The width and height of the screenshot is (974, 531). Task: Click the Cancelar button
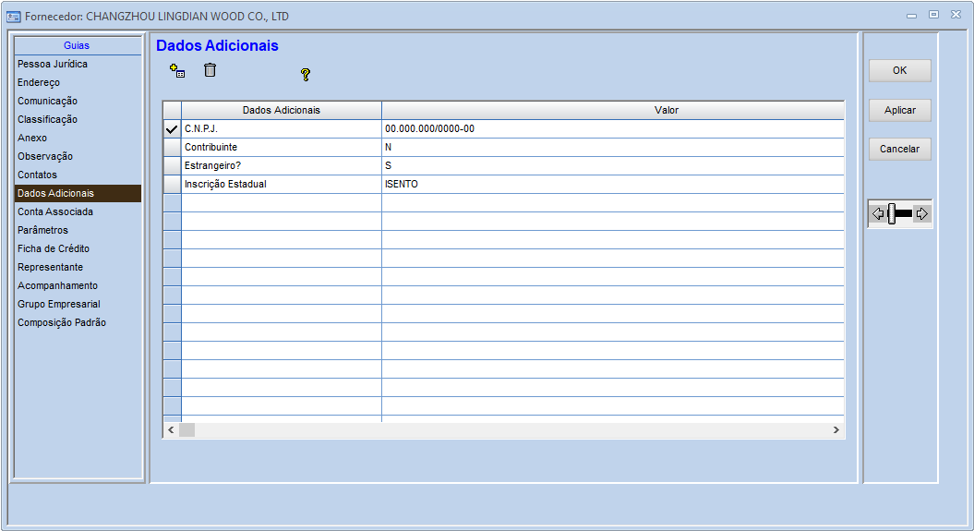click(900, 150)
